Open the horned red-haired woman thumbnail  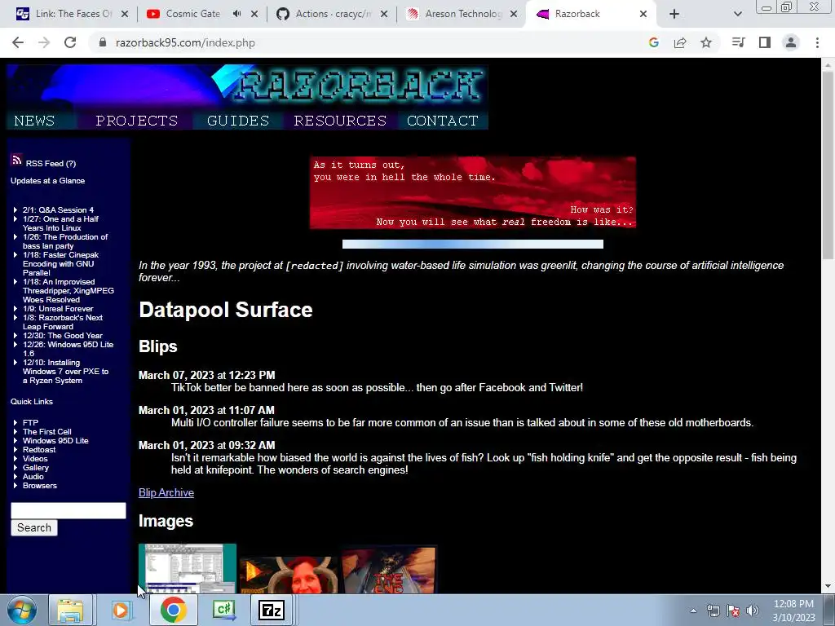pos(289,575)
